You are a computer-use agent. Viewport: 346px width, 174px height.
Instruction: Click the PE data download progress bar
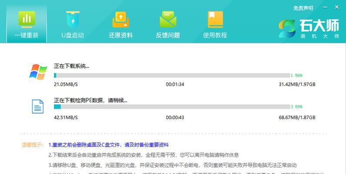[x=172, y=107]
